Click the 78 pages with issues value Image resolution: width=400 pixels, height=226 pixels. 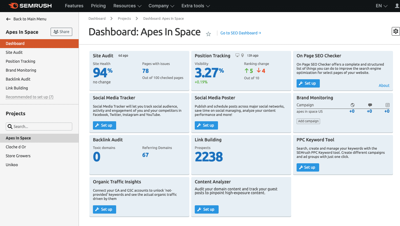click(145, 71)
